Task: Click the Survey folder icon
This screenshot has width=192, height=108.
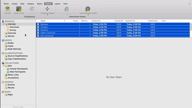Action: click(x=8, y=30)
